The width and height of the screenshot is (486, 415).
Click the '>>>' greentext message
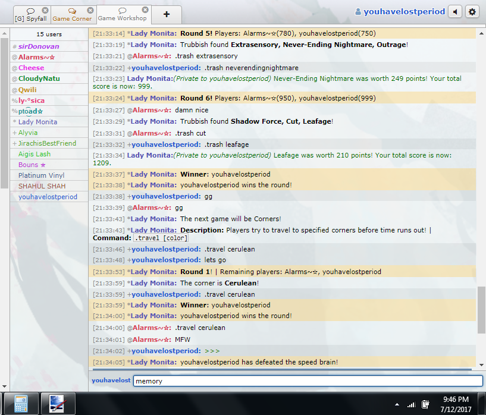pos(212,351)
